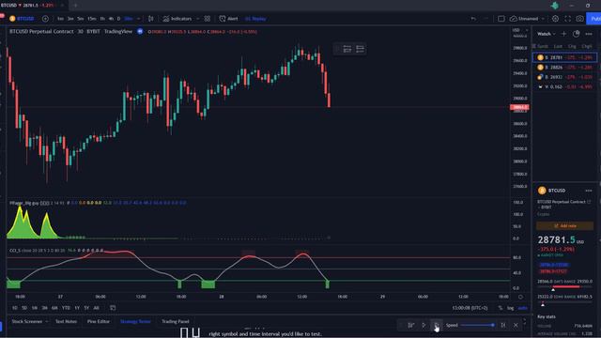This screenshot has height=338, width=601.
Task: Open the Pine Editor tab
Action: [x=98, y=321]
